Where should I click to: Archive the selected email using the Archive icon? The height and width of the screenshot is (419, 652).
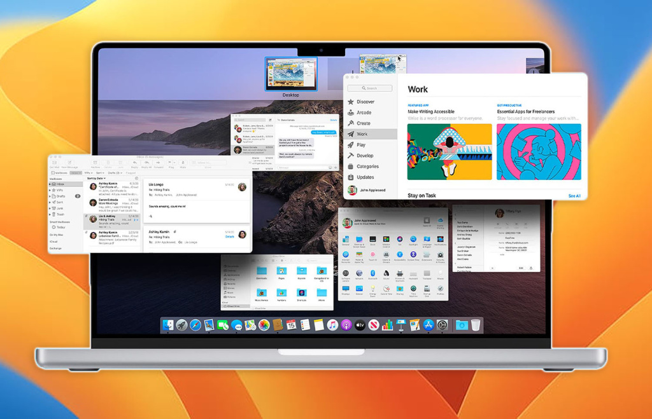tap(96, 163)
